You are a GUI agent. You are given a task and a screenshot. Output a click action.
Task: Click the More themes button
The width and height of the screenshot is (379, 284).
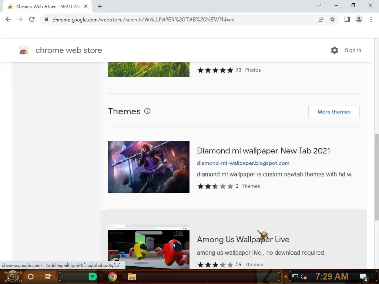pyautogui.click(x=334, y=112)
